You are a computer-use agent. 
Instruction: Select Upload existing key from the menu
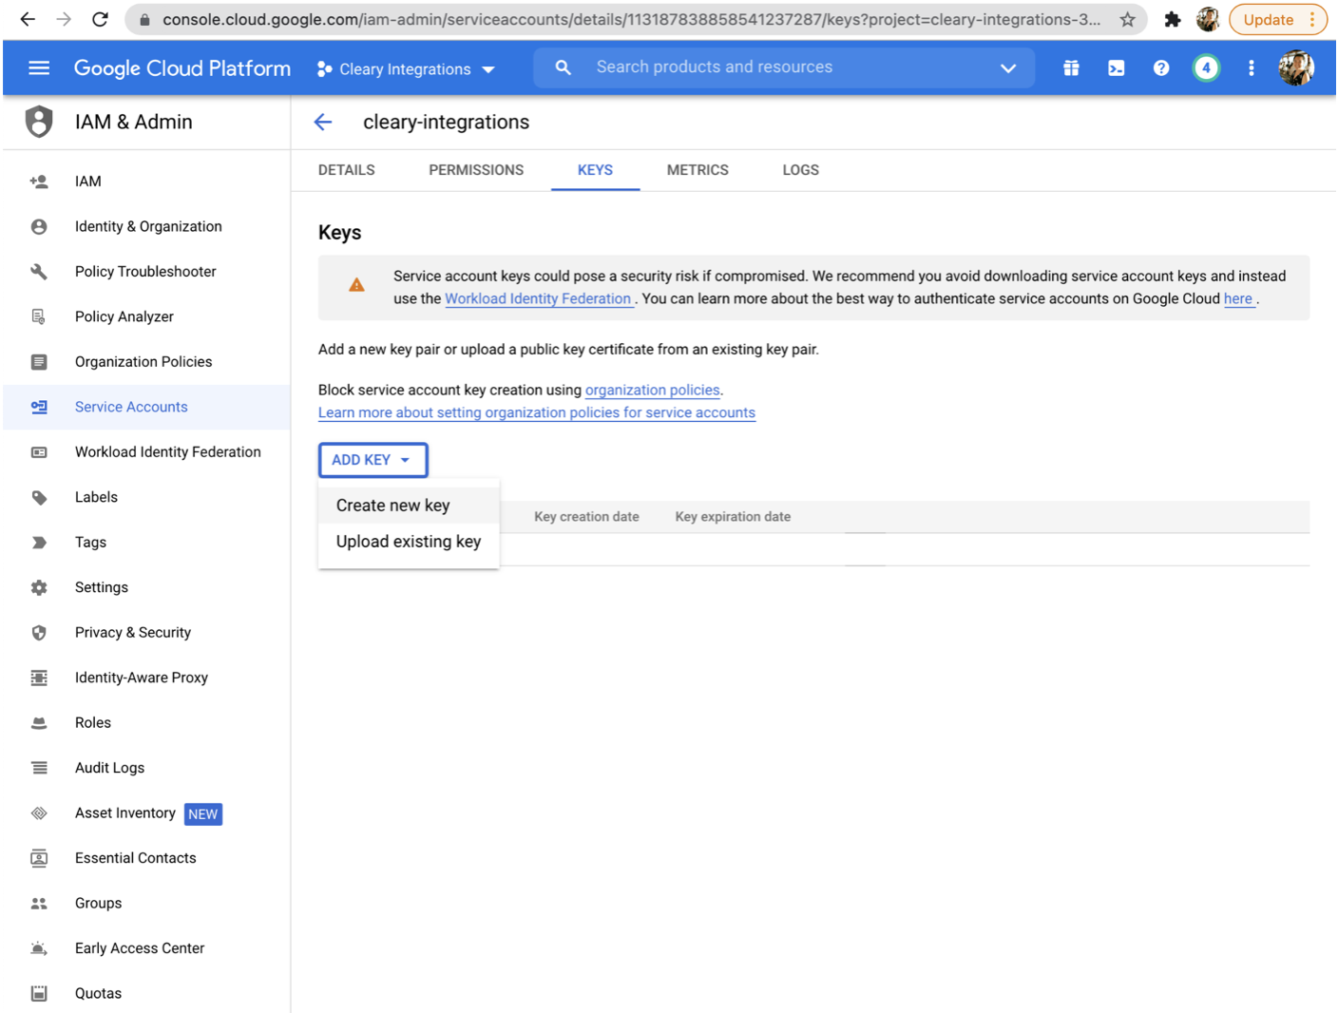[409, 542]
